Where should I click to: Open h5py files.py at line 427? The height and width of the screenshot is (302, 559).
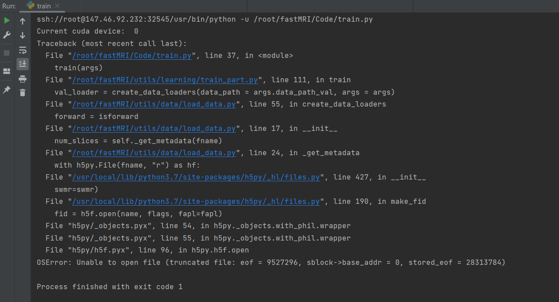196,177
